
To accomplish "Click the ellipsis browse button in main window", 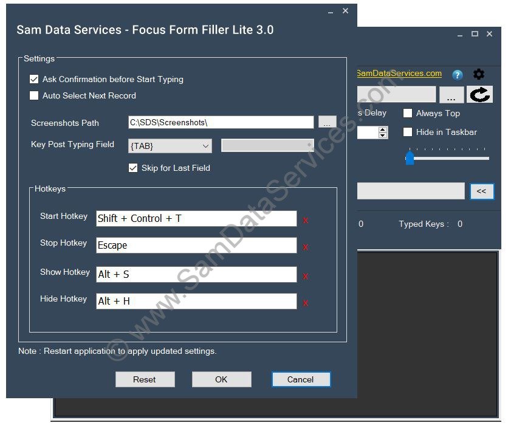I will [451, 94].
